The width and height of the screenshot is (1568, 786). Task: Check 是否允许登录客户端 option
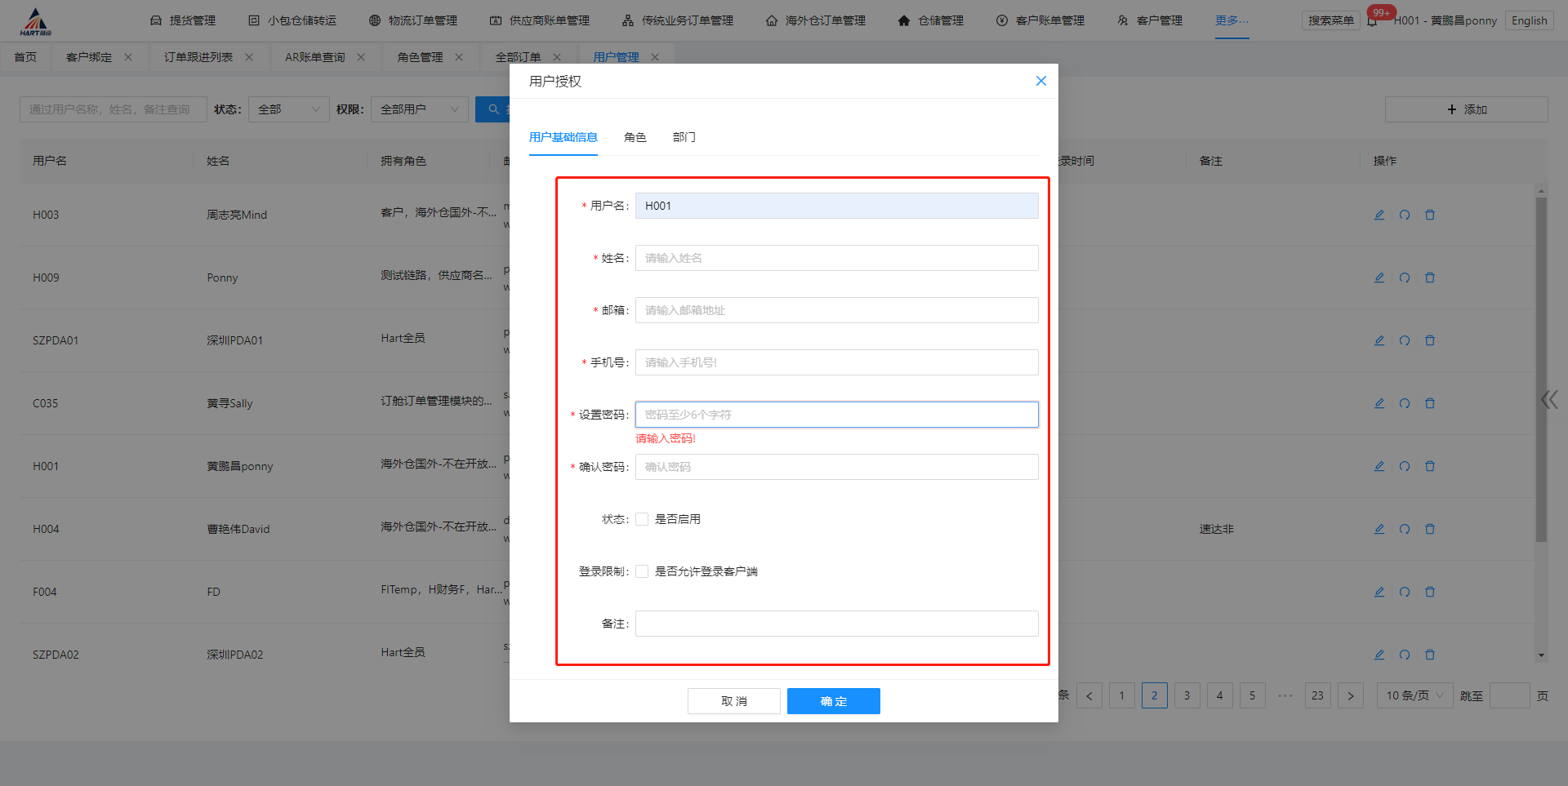pyautogui.click(x=642, y=571)
